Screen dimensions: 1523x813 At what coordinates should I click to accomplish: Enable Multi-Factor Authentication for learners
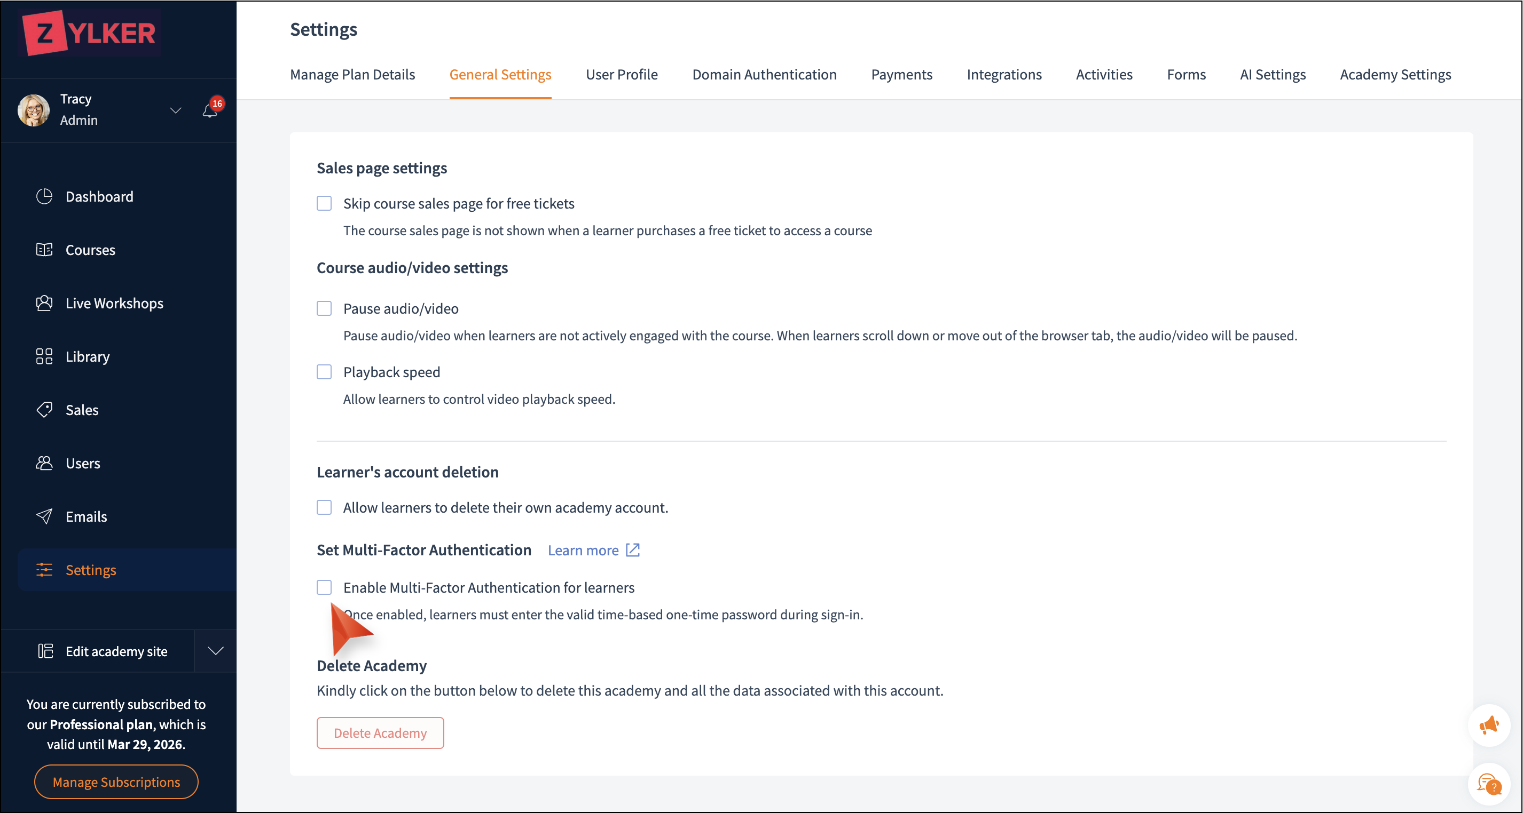tap(324, 587)
